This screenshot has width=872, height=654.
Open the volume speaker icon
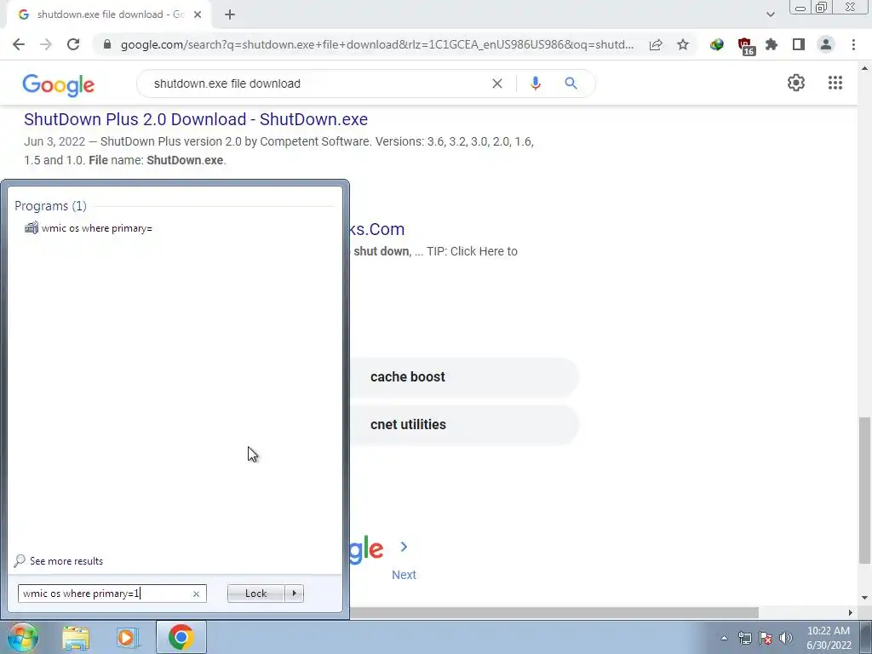[x=786, y=638]
